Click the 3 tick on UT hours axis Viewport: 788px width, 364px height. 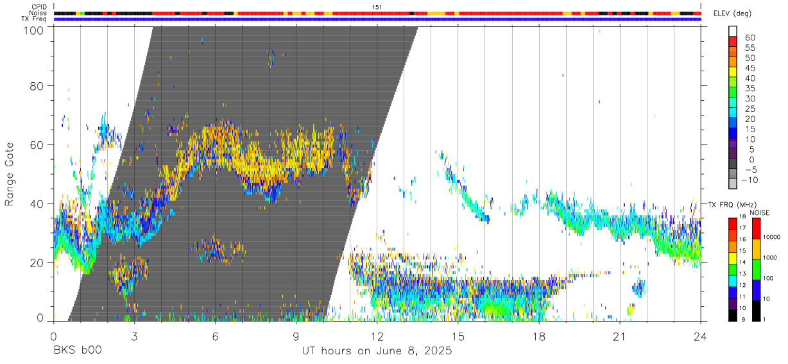(x=134, y=336)
